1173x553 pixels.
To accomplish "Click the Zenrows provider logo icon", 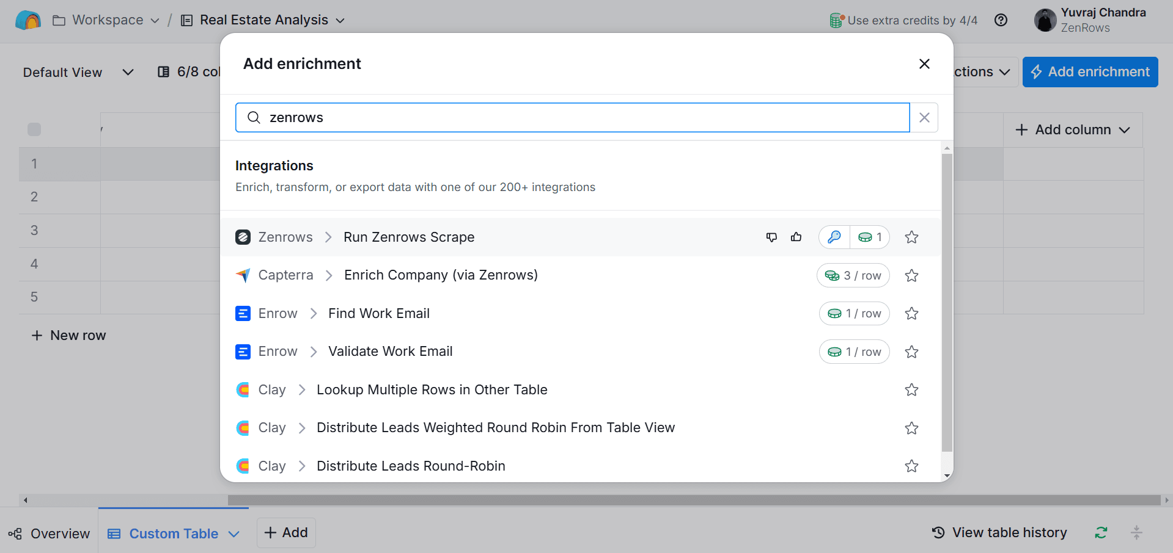I will (243, 237).
